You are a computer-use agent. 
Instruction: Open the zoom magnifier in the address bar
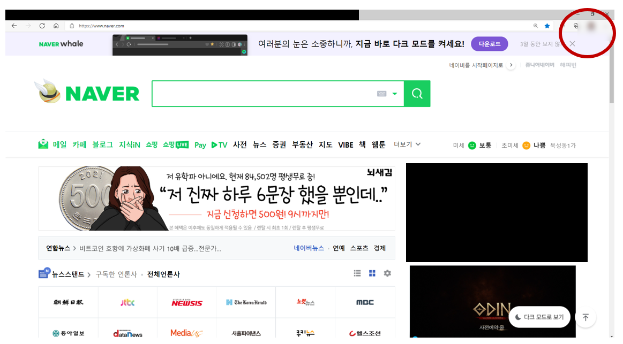pyautogui.click(x=536, y=26)
